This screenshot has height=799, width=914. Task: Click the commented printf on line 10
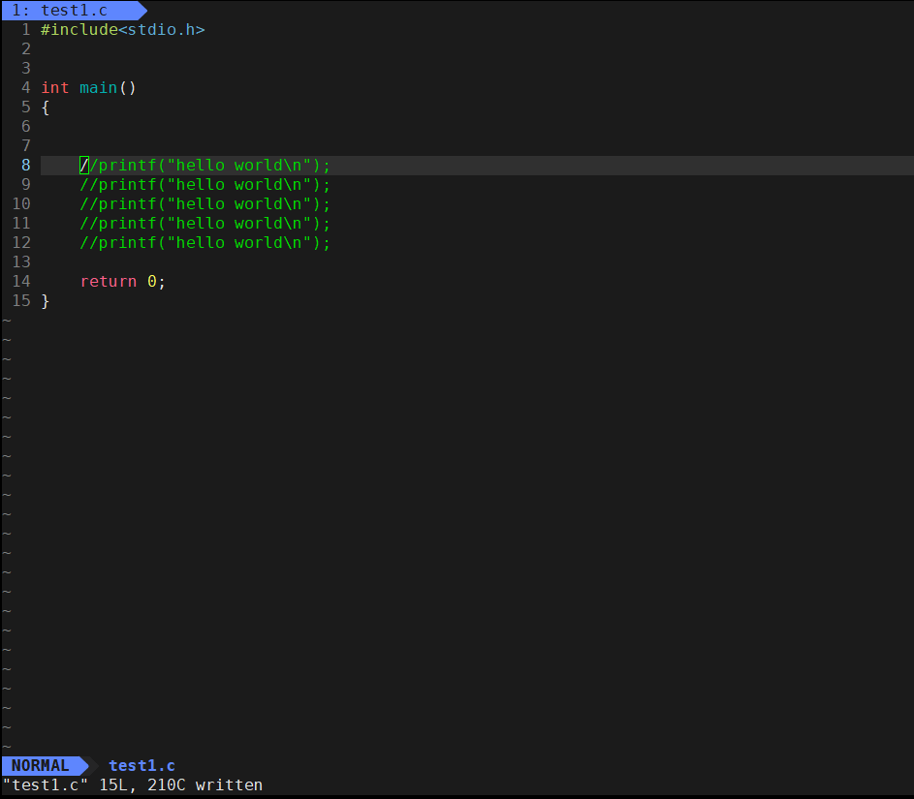[x=205, y=203]
